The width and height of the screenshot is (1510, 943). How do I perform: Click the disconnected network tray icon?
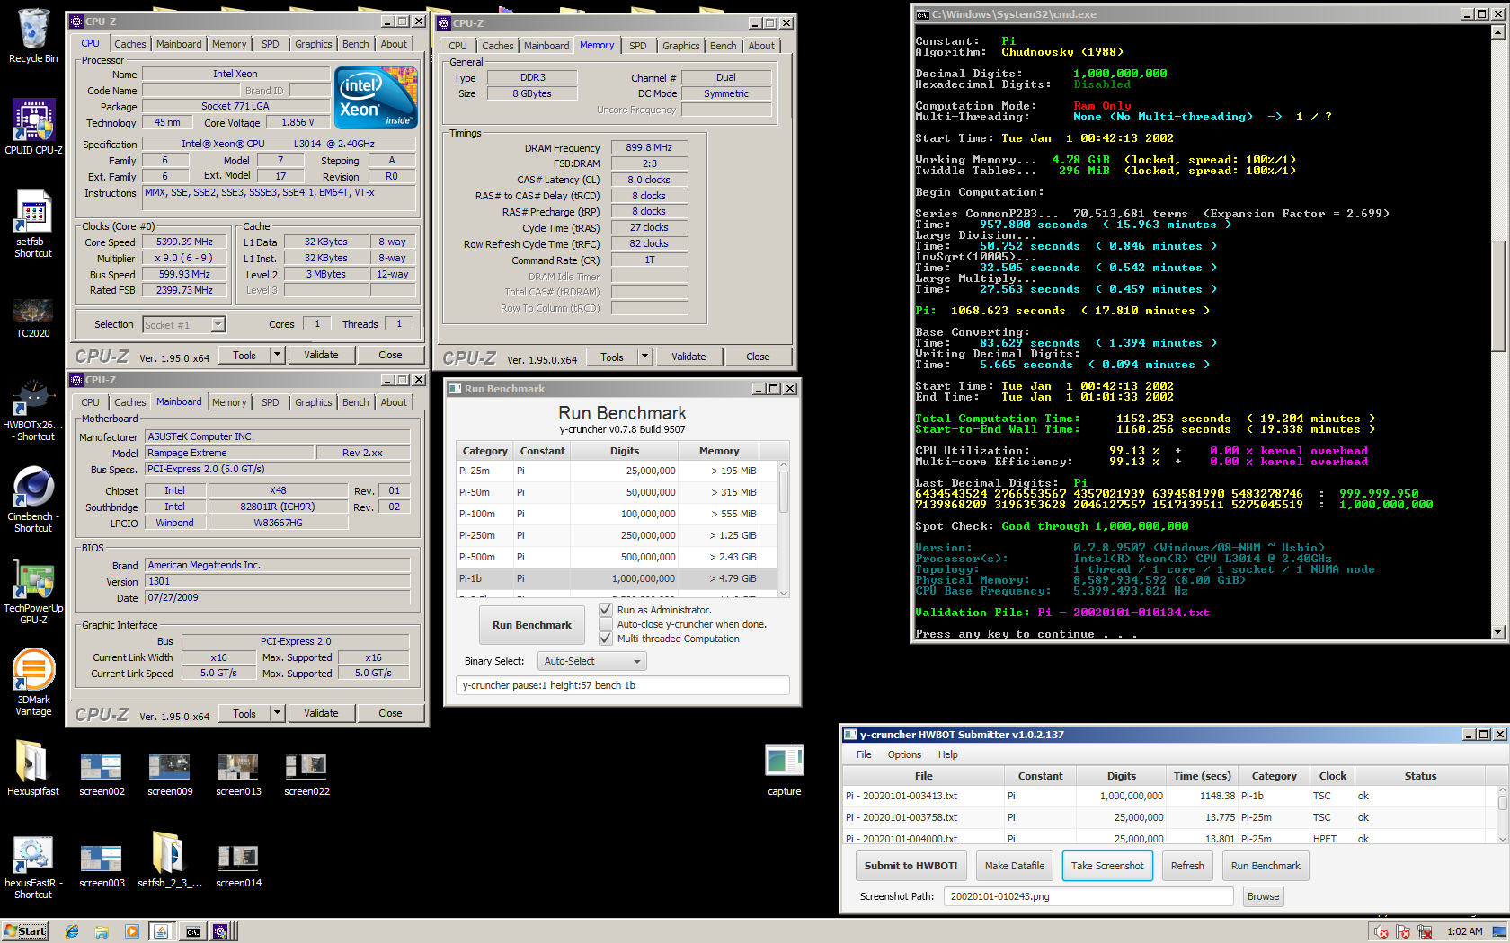click(1425, 931)
